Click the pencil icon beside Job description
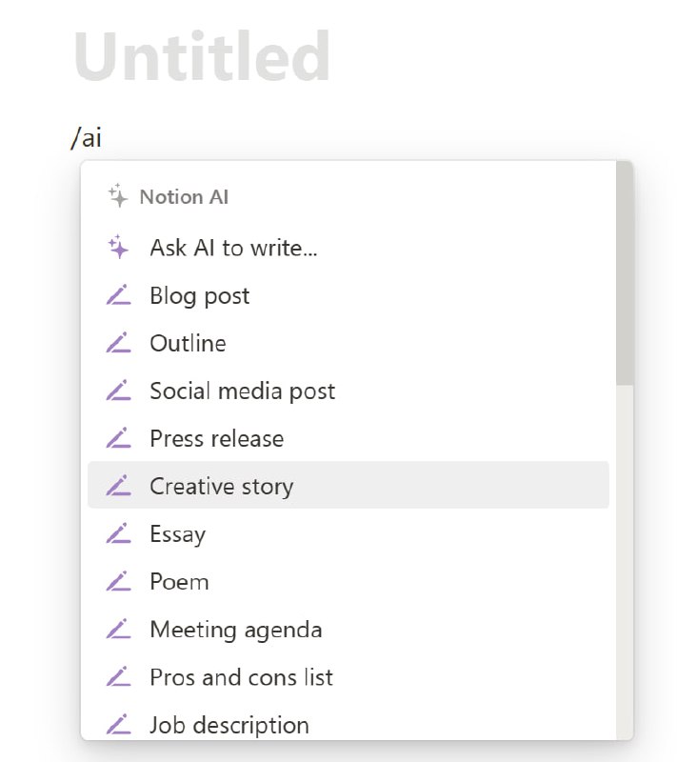The height and width of the screenshot is (762, 677). [118, 724]
